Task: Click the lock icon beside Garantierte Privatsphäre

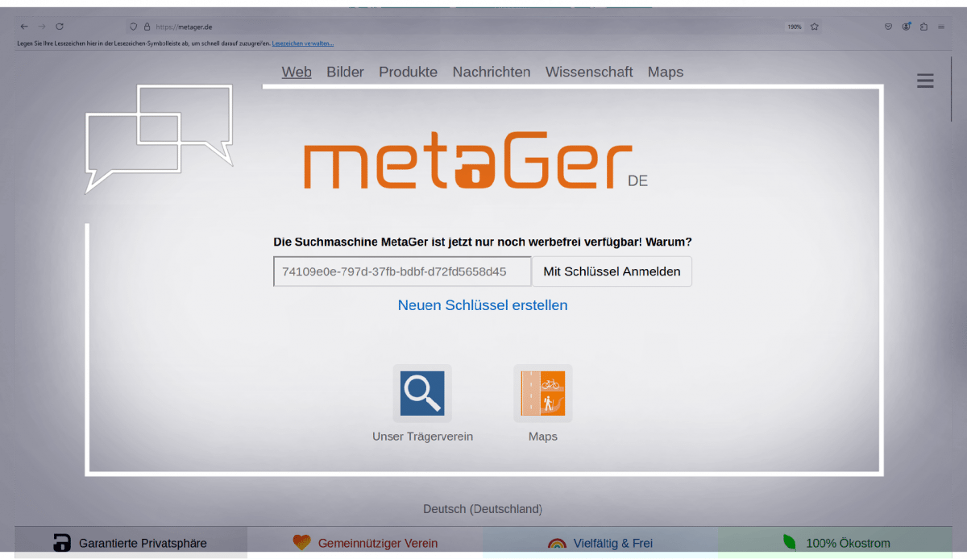Action: 62,543
